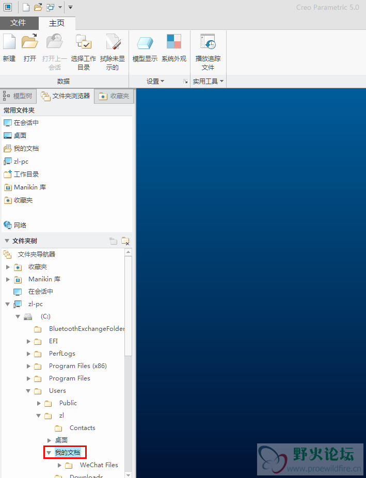Switch to the 模型树 tab
Screen dimensions: 366x478
click(x=18, y=95)
